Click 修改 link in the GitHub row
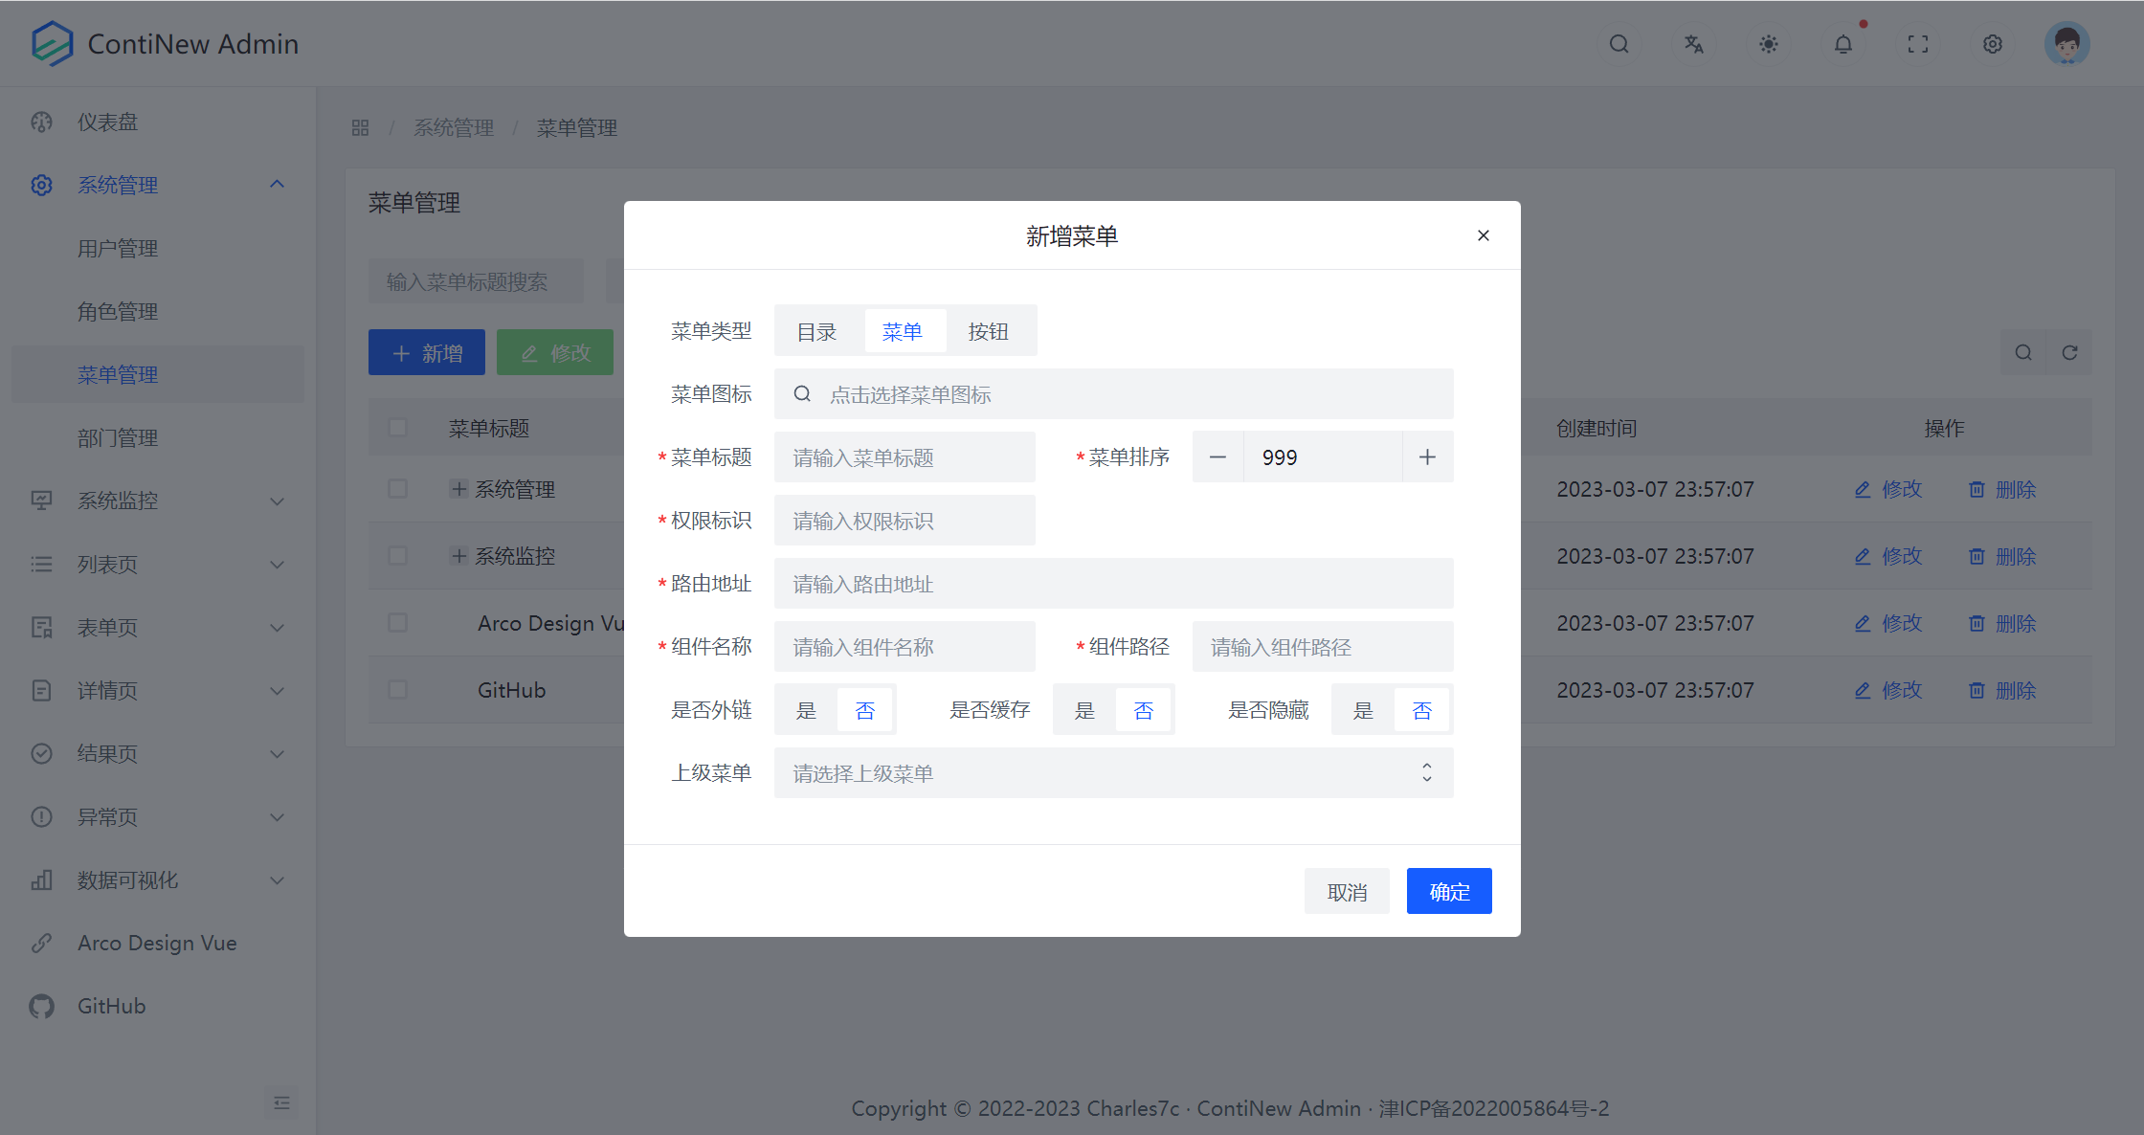 (1888, 690)
